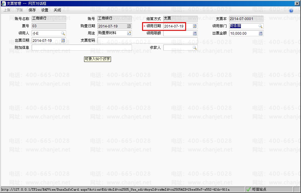Image resolution: width=301 pixels, height=193 pixels.
Task: Click 上张 previous record menu
Action: pos(7,10)
